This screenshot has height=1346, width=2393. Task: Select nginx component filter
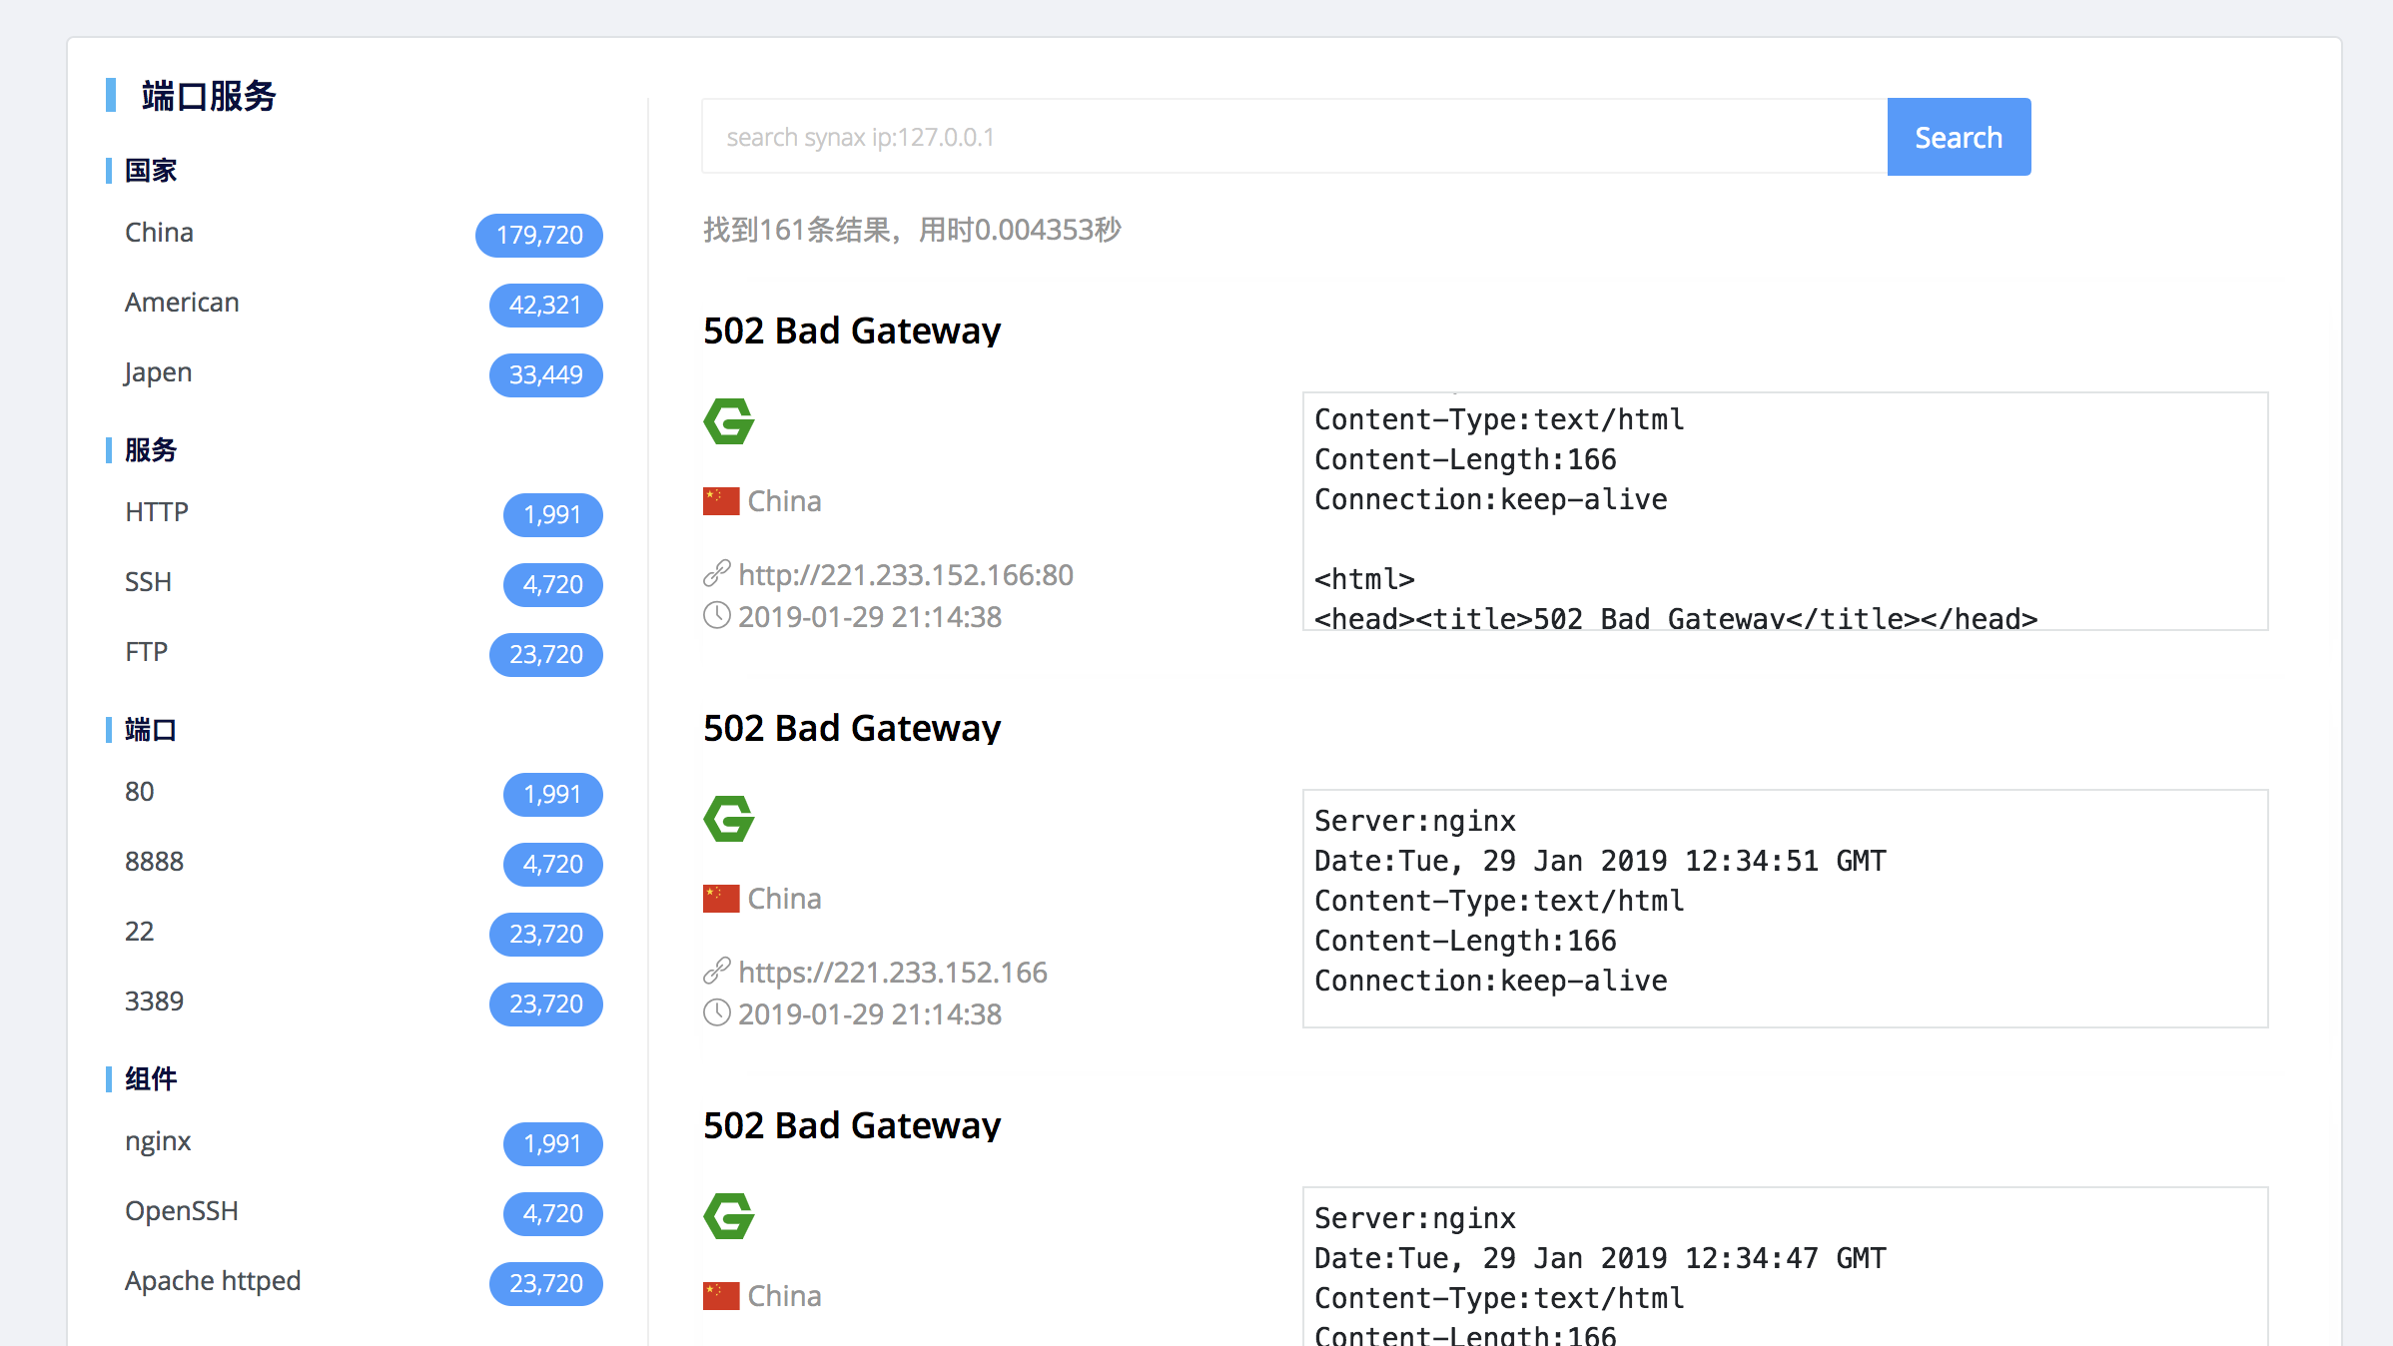pyautogui.click(x=158, y=1141)
